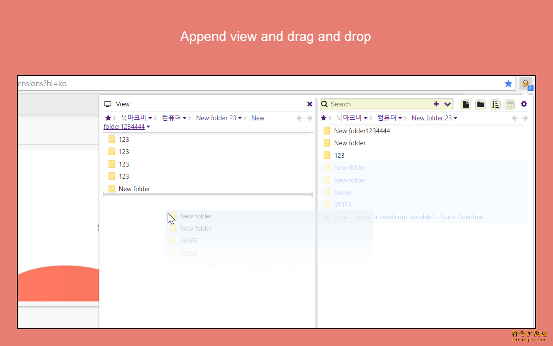
Task: Expand New folder 23 arrow in left pane
Action: [240, 118]
